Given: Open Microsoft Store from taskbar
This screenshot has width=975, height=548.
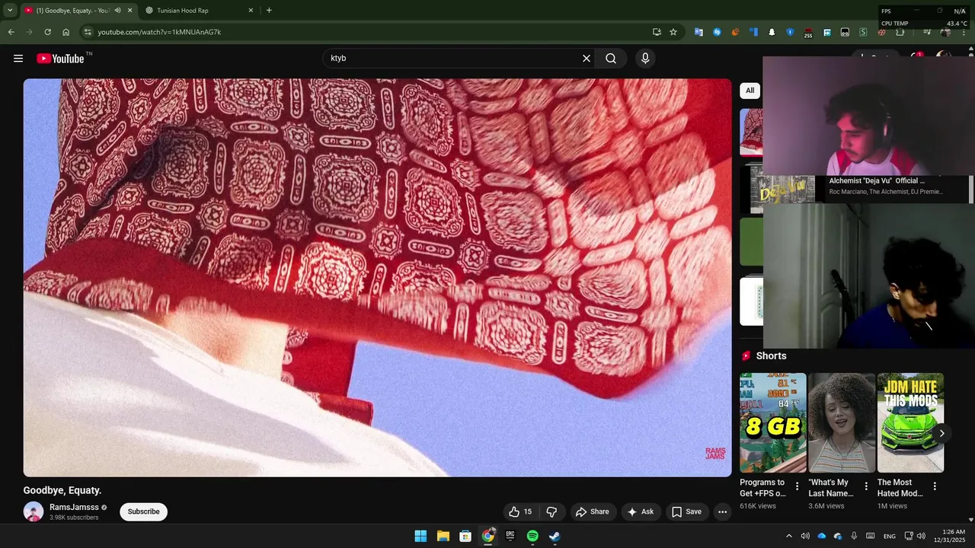Looking at the screenshot, I should (x=465, y=536).
